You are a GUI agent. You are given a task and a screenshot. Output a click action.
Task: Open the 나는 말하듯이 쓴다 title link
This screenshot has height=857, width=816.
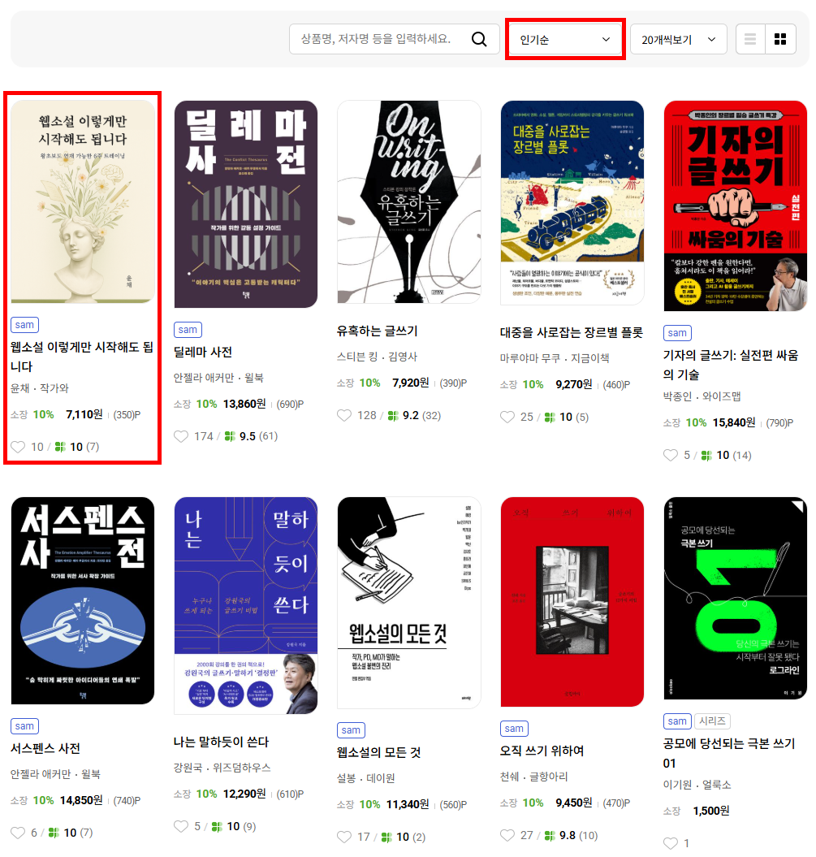coord(221,742)
